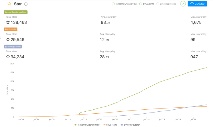Hide pytorch/pytorch series via chart legend
213x127 pixels.
coord(130,125)
